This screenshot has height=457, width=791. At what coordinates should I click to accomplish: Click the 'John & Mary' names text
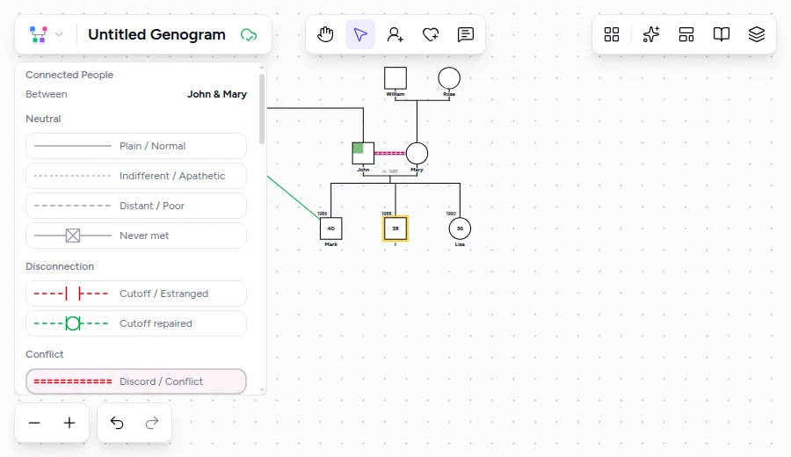(217, 94)
